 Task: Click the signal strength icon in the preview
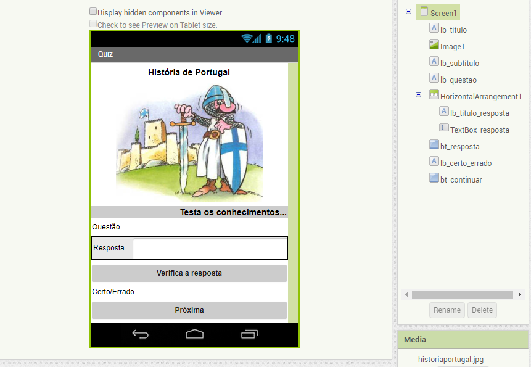(x=257, y=39)
